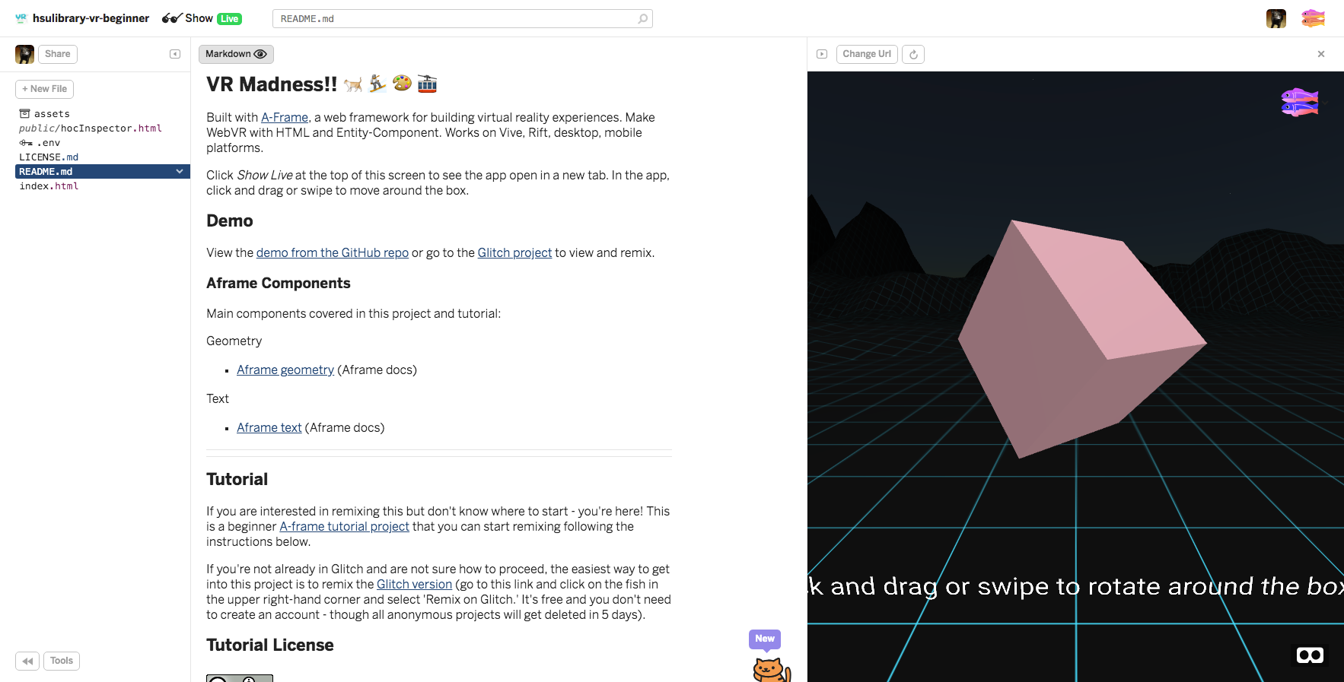Open index.html file
The height and width of the screenshot is (682, 1344).
[49, 186]
